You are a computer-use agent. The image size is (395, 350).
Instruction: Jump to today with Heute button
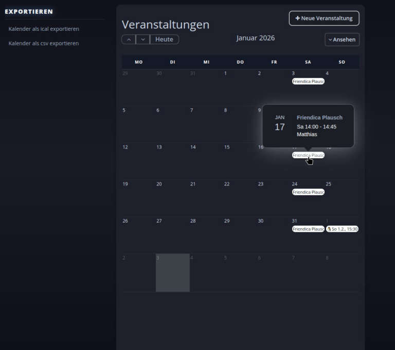(x=164, y=40)
